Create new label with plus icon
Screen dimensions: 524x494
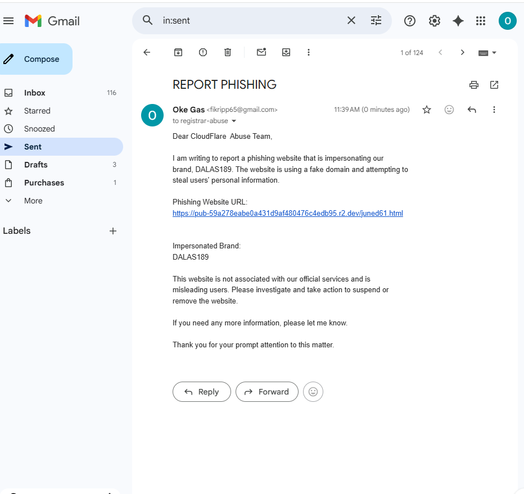click(x=113, y=231)
